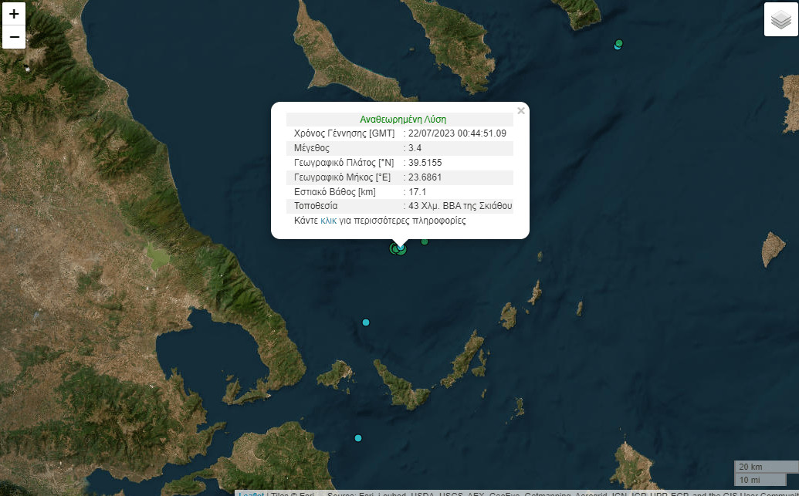799x496 pixels.
Task: Click the 20 km scale bar
Action: coord(765,467)
